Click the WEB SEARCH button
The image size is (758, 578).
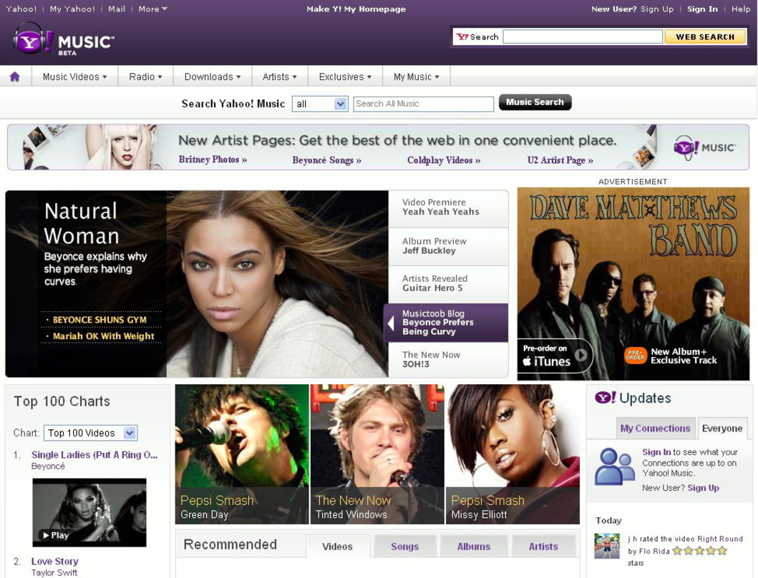click(705, 36)
